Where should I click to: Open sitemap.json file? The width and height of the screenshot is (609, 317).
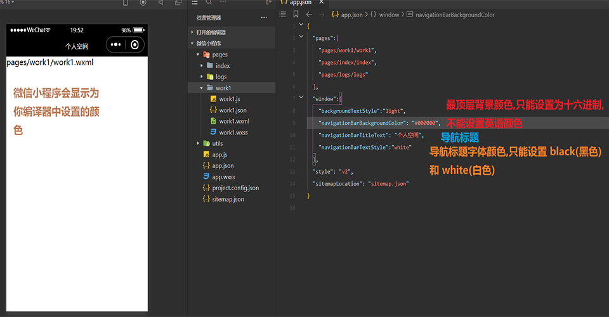[x=224, y=199]
